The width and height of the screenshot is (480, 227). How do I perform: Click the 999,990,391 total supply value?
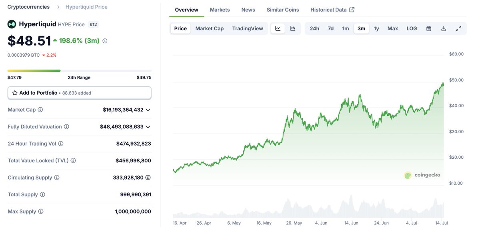(136, 194)
